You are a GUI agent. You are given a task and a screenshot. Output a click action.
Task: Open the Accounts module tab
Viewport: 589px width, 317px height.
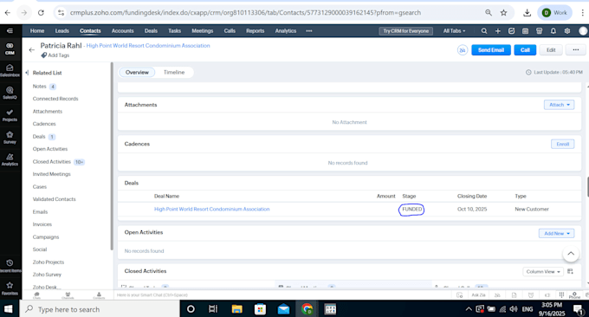point(122,31)
